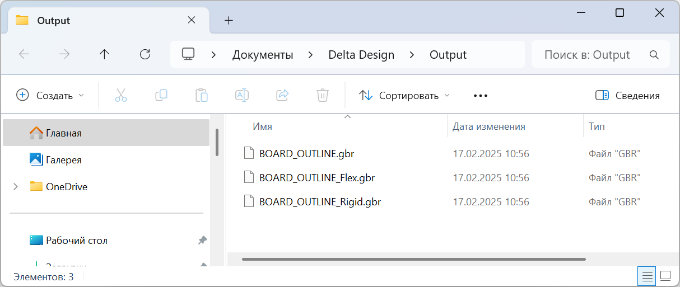Click the Cut scissors icon
Screen dimensions: 680x287
[121, 95]
